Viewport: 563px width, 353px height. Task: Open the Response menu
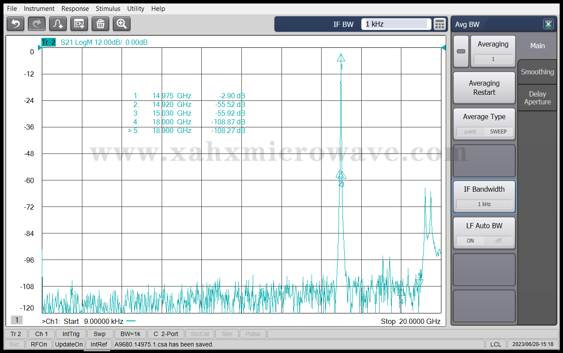click(x=75, y=9)
